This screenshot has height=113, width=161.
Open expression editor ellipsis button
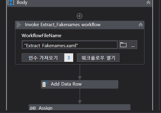(x=133, y=45)
